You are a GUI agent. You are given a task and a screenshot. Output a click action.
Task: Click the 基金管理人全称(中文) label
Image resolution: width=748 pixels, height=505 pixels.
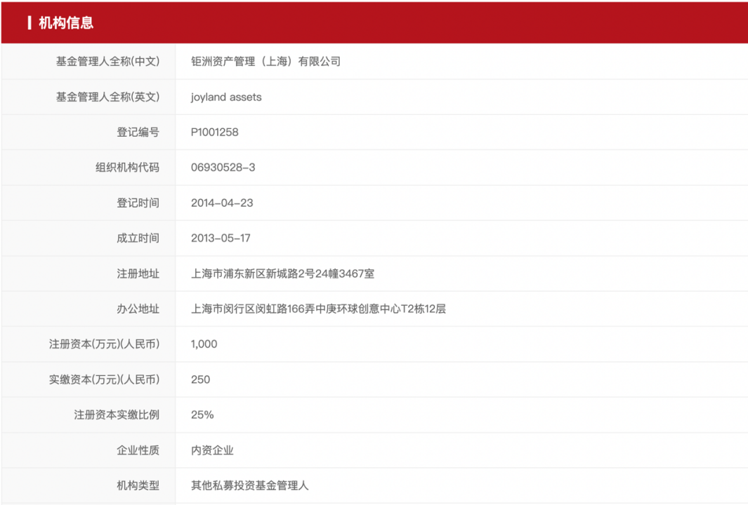point(107,62)
